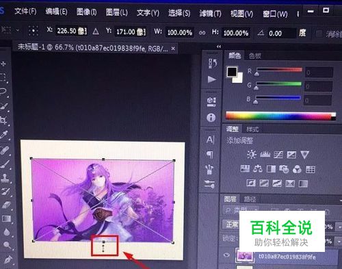This screenshot has width=342, height=269.
Task: Select the Blur tool
Action: pyautogui.click(x=7, y=232)
